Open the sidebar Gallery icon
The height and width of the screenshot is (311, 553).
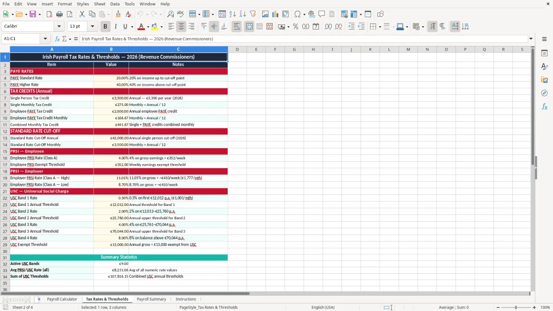click(544, 80)
